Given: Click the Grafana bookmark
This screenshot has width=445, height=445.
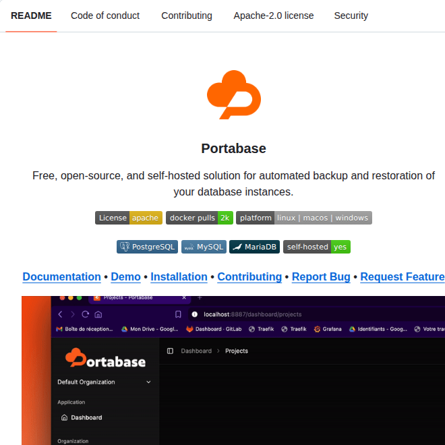Looking at the screenshot, I should pos(328,329).
